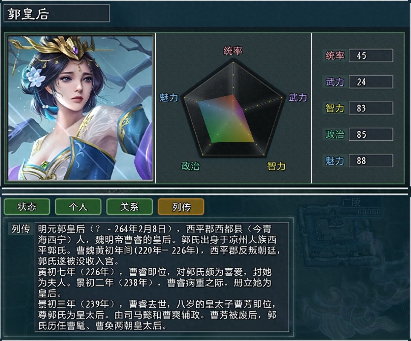Viewport: 411px width, 341px height.
Task: Click the 郭皇后 name field
Action: (x=57, y=13)
